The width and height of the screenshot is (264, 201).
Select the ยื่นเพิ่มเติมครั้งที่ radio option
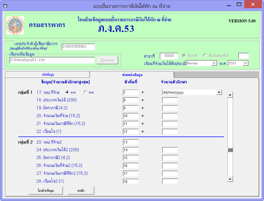click(x=205, y=55)
